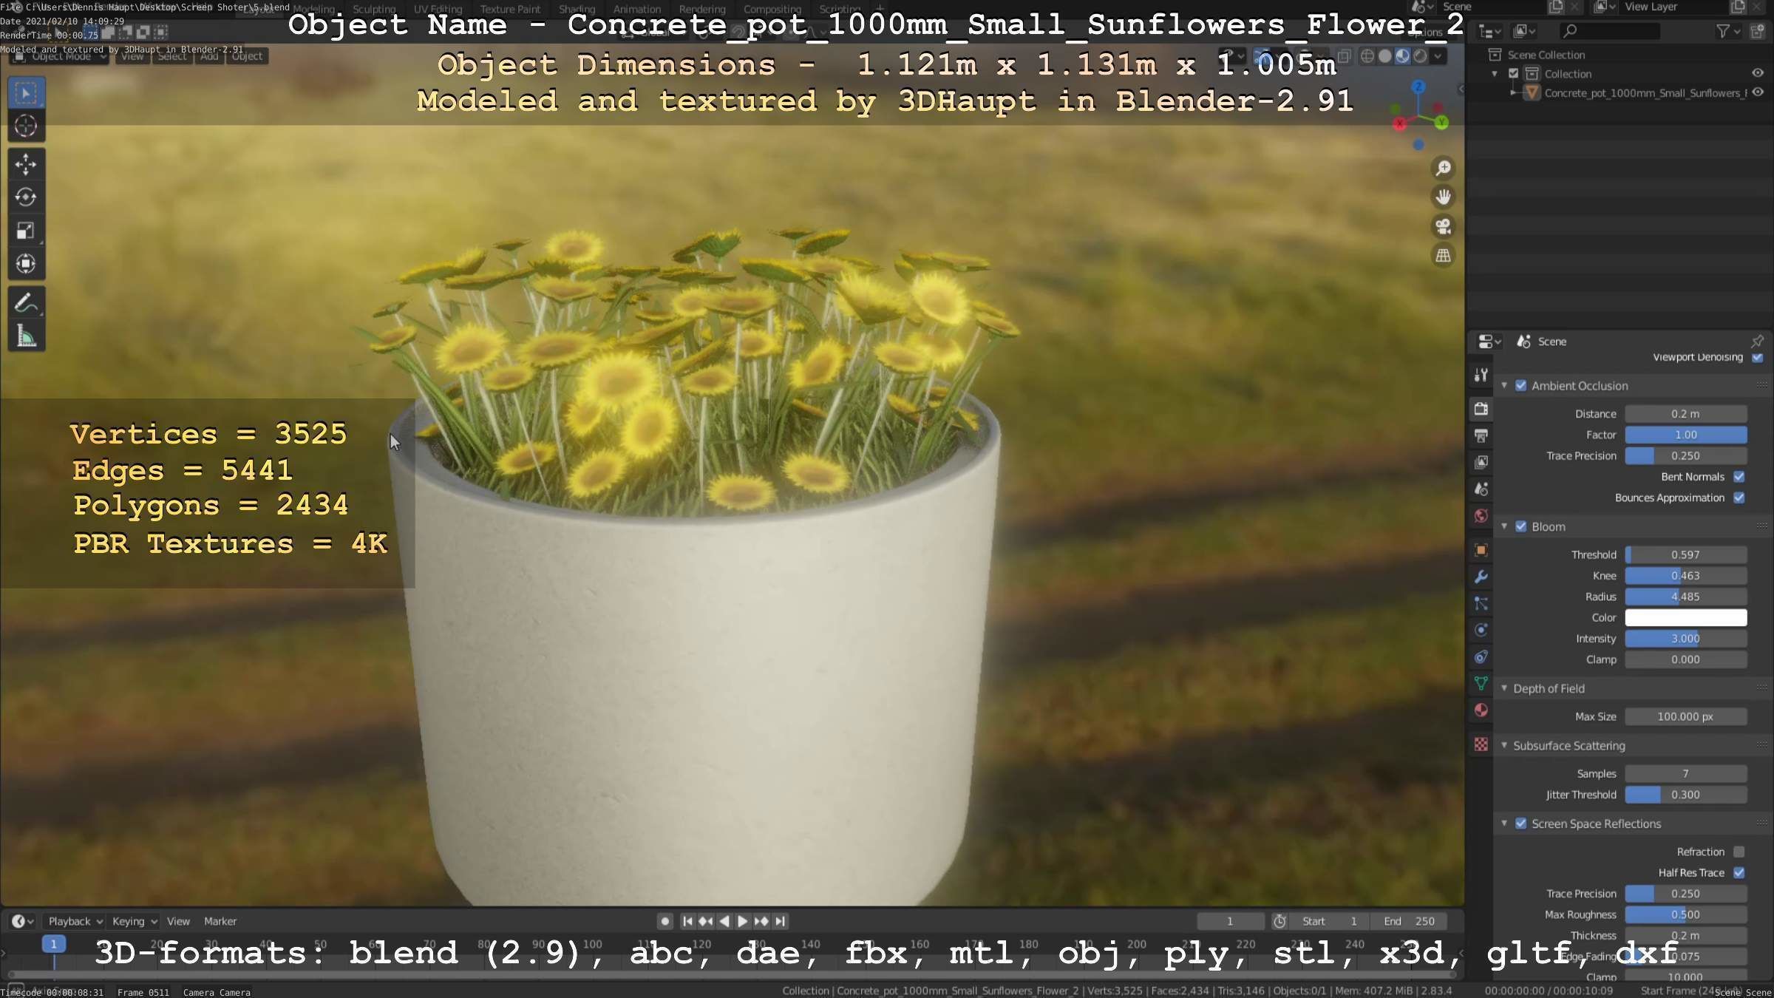Open the Bloom Color swatch
The height and width of the screenshot is (998, 1774).
[x=1685, y=617]
